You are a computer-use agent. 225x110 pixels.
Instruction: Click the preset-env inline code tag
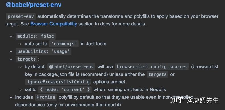21,16
